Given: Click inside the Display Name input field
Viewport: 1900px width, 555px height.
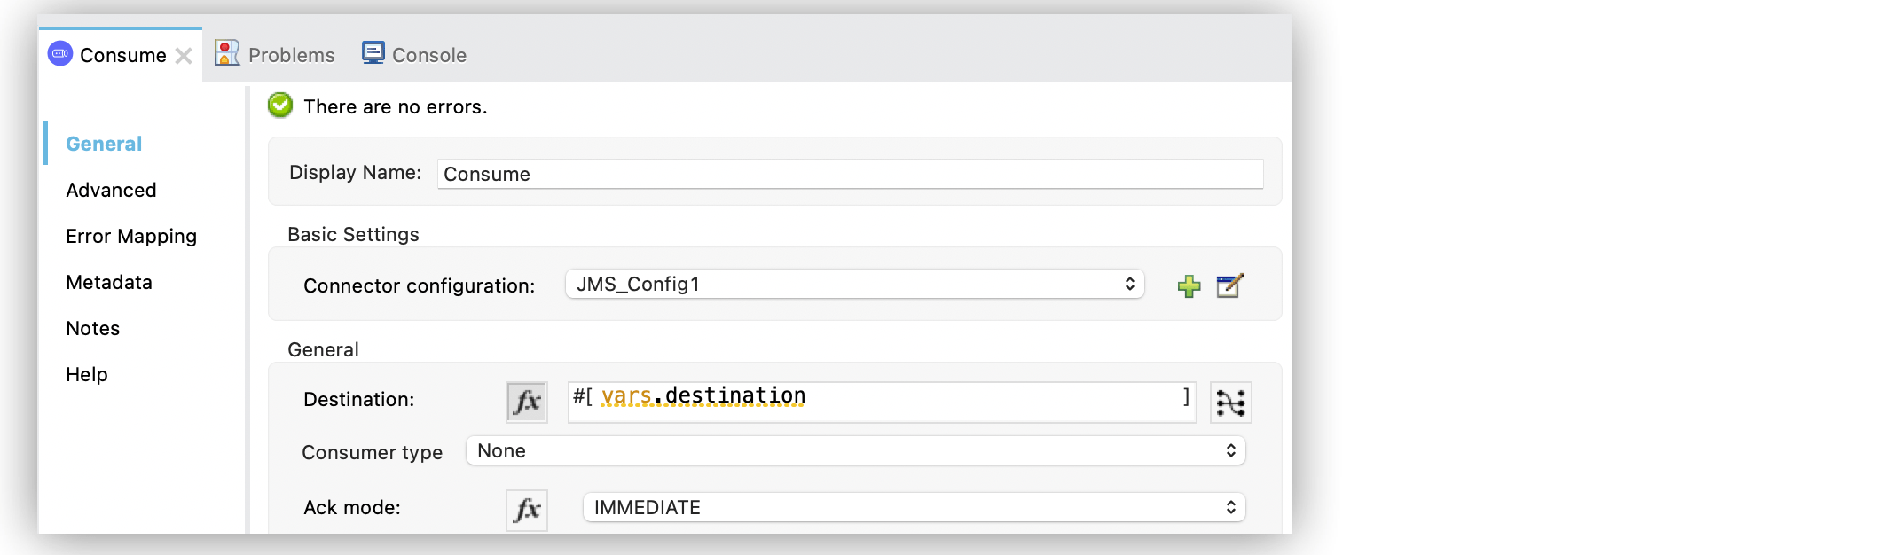Looking at the screenshot, I should click(849, 174).
